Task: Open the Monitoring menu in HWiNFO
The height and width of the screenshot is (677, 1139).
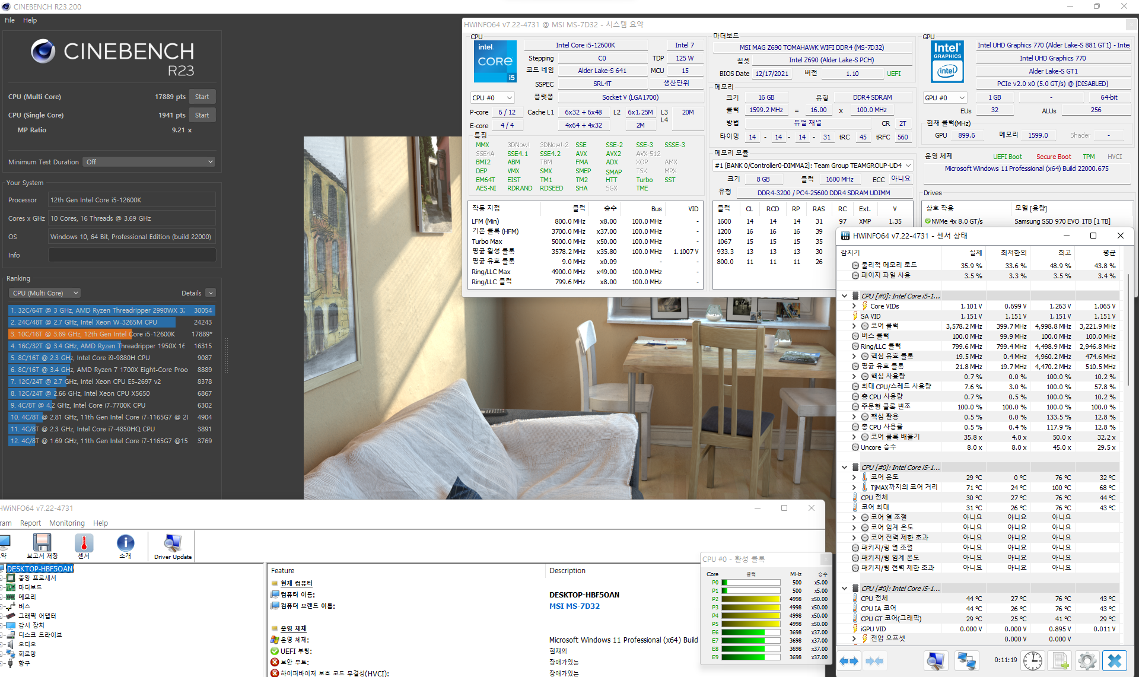Action: tap(66, 523)
